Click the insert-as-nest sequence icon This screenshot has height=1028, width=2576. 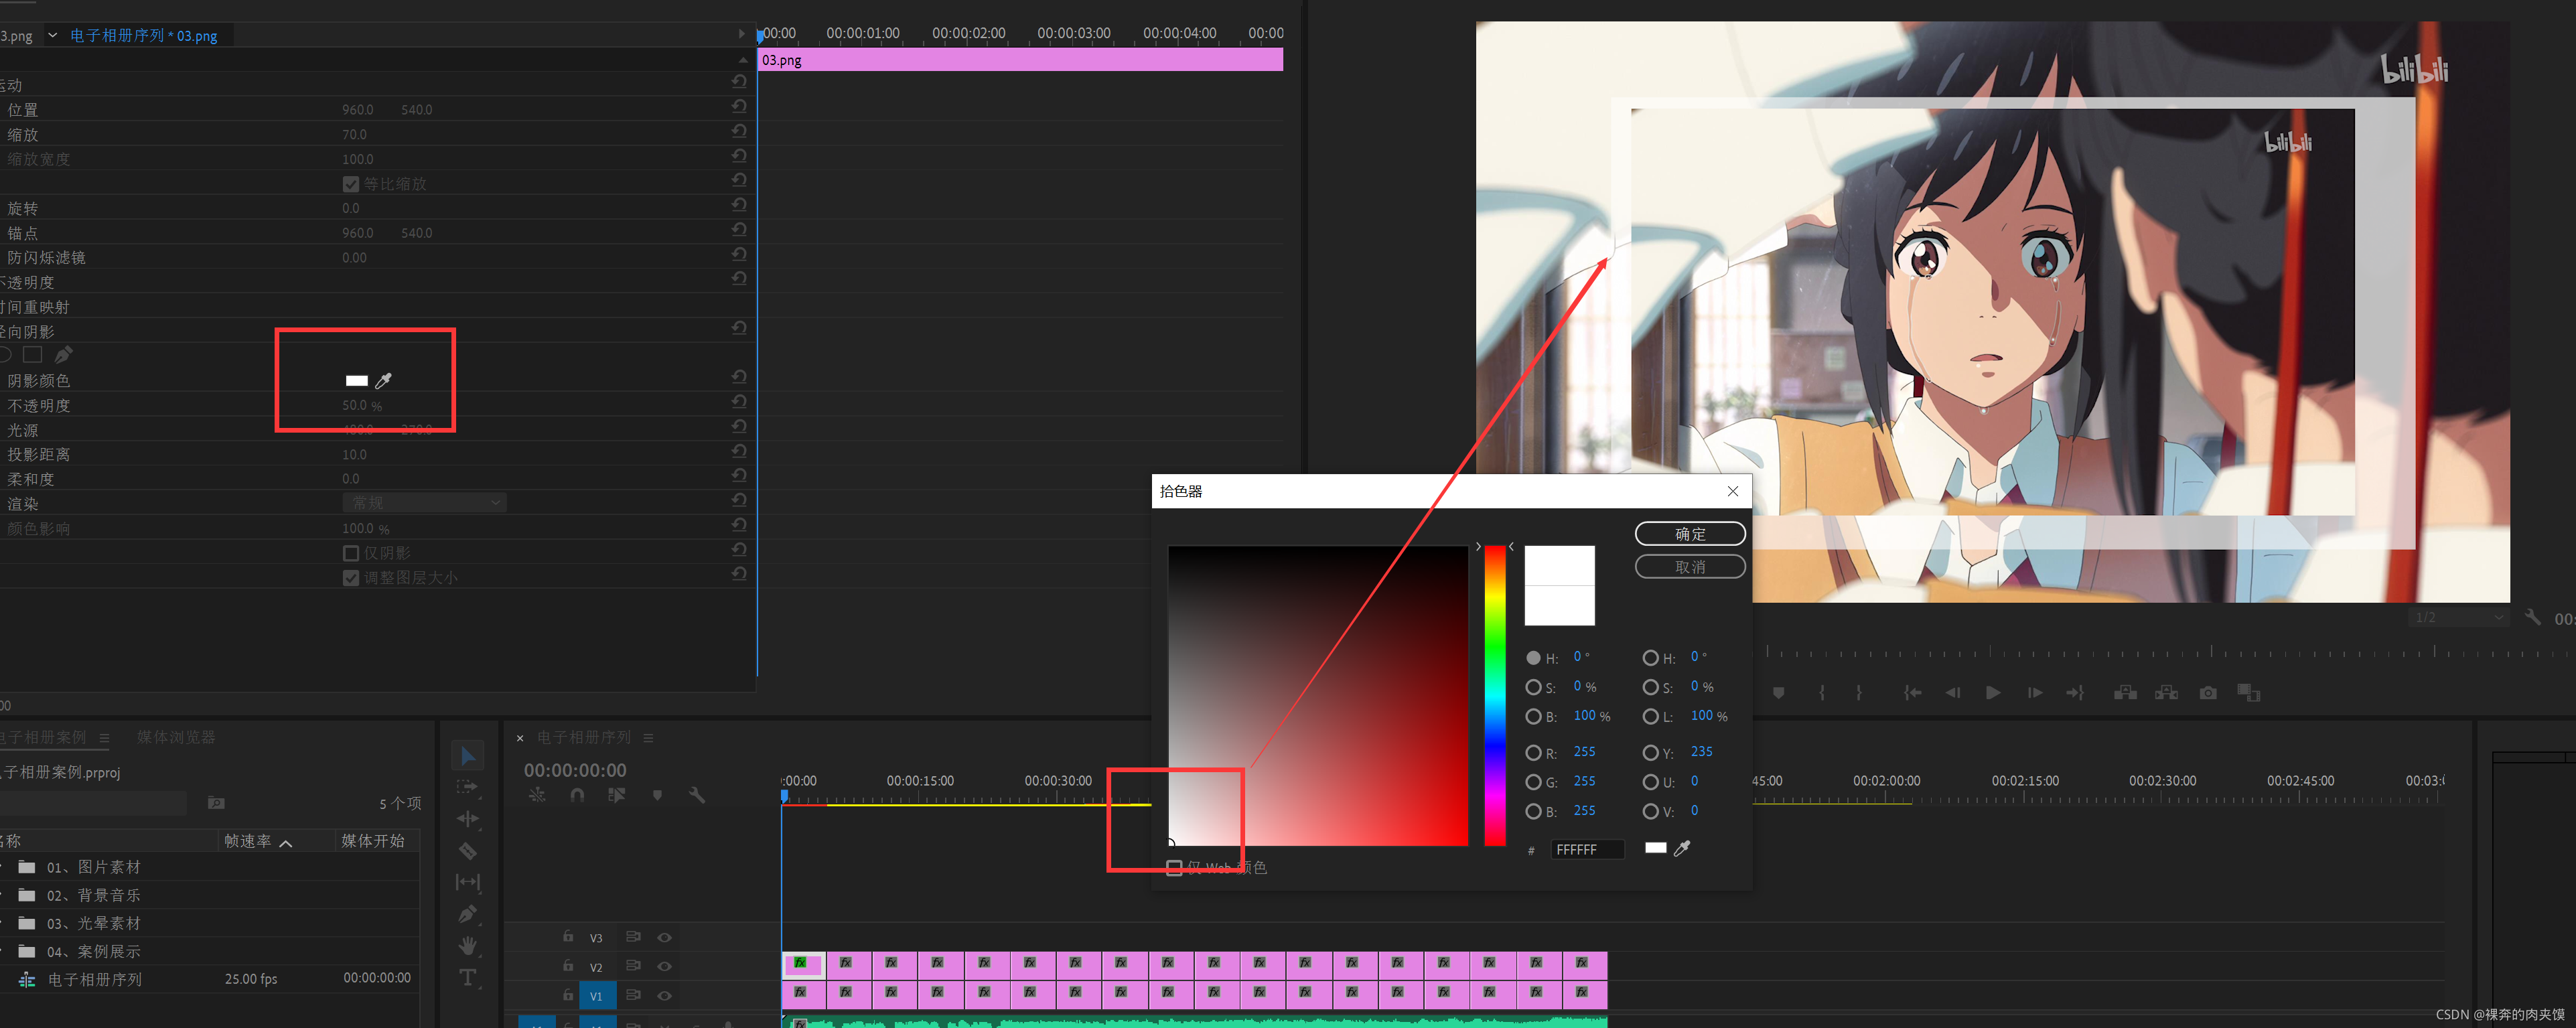[x=537, y=795]
